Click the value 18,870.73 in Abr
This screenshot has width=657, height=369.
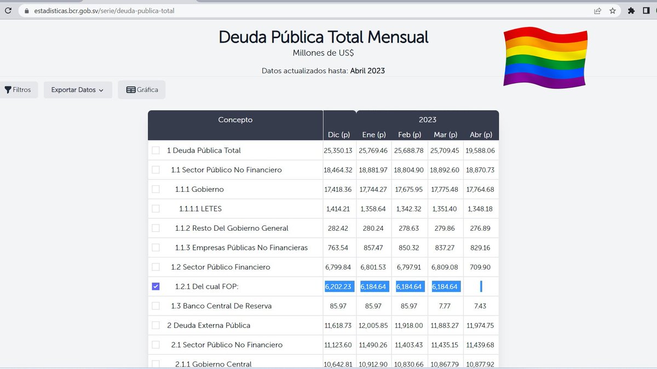[x=481, y=170]
